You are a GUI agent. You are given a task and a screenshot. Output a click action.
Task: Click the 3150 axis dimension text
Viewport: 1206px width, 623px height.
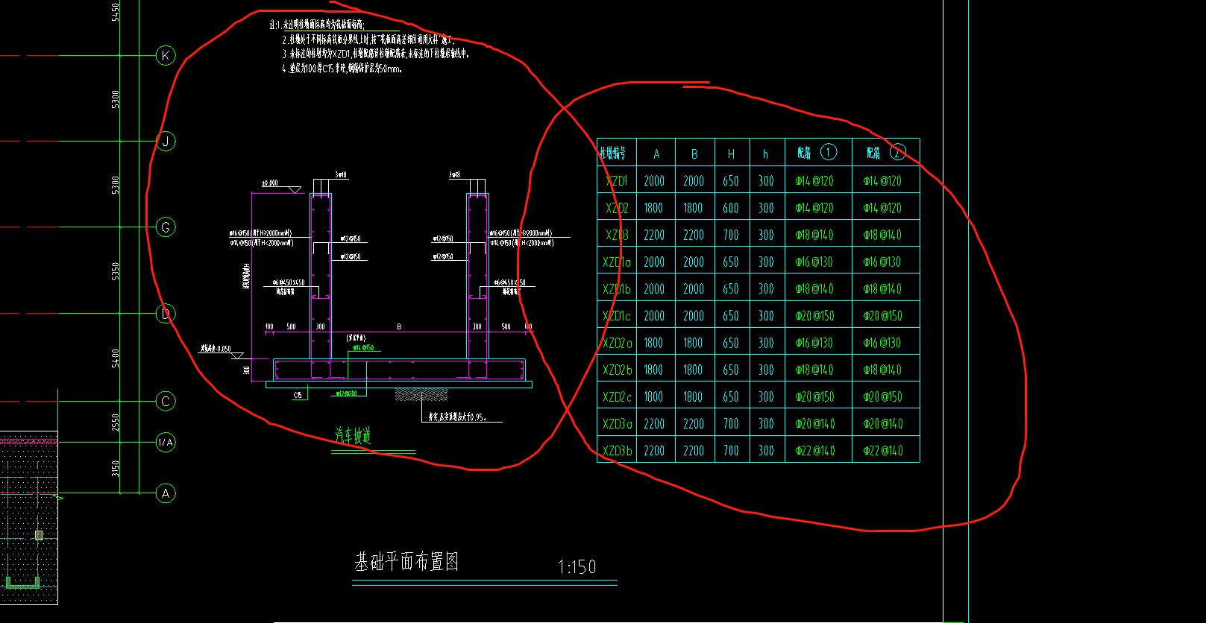116,468
